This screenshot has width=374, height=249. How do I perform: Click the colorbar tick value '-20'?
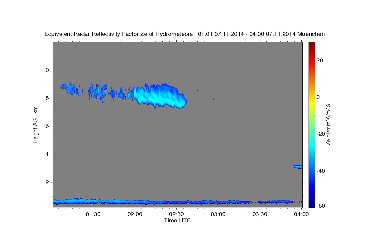click(x=321, y=134)
